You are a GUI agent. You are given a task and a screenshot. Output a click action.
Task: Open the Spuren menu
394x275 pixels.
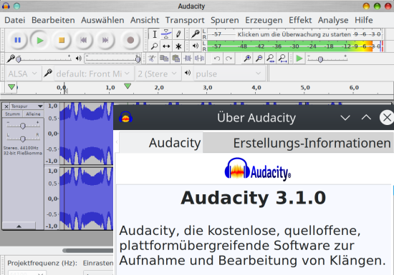tap(225, 20)
